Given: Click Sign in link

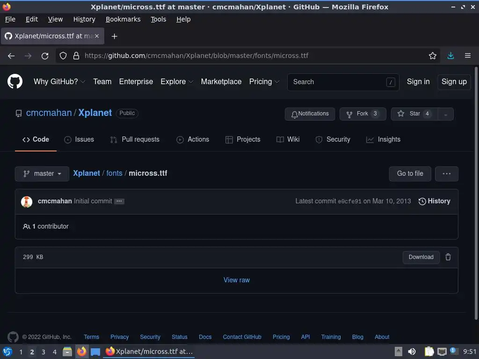Looking at the screenshot, I should [418, 81].
